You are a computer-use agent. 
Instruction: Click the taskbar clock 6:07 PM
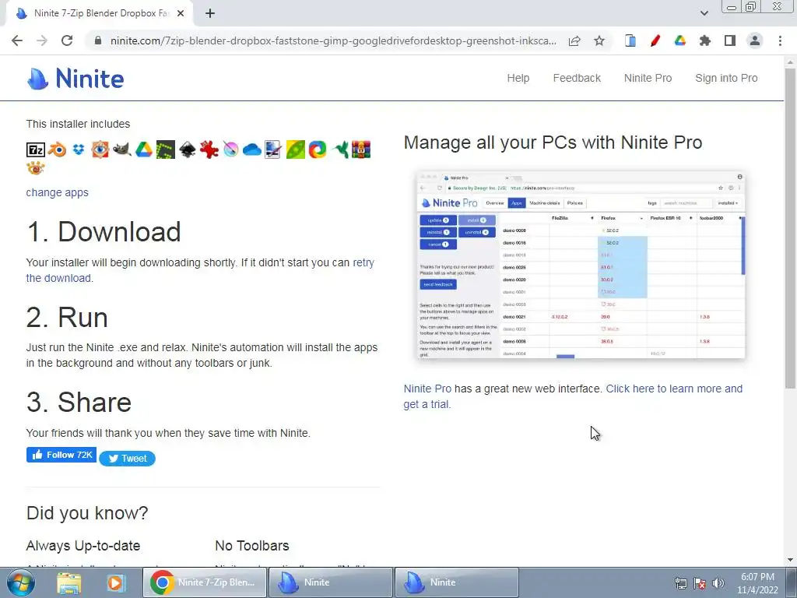tap(757, 583)
